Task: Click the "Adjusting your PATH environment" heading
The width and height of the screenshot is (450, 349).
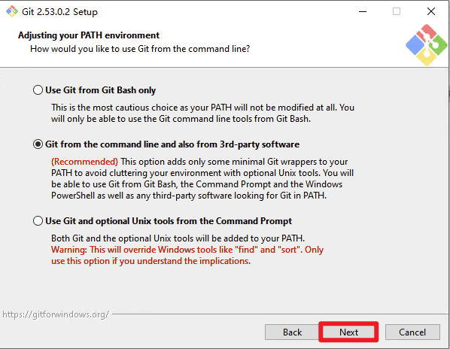Action: point(89,35)
